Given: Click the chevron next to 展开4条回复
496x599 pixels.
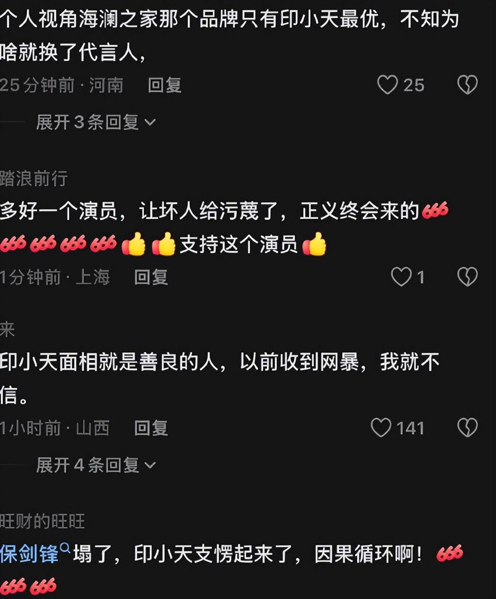Looking at the screenshot, I should (x=150, y=466).
